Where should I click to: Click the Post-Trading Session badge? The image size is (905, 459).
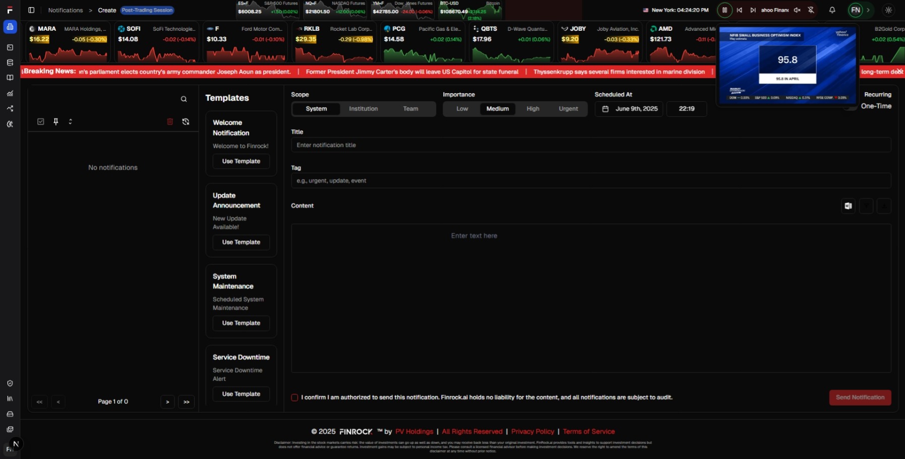pyautogui.click(x=147, y=10)
